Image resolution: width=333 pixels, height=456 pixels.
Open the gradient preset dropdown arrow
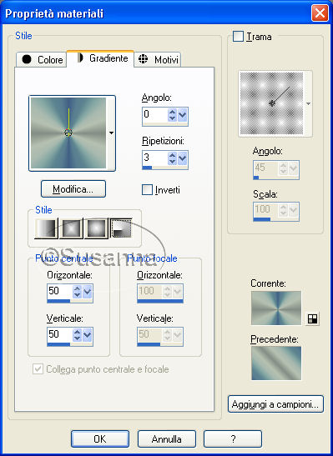[111, 133]
